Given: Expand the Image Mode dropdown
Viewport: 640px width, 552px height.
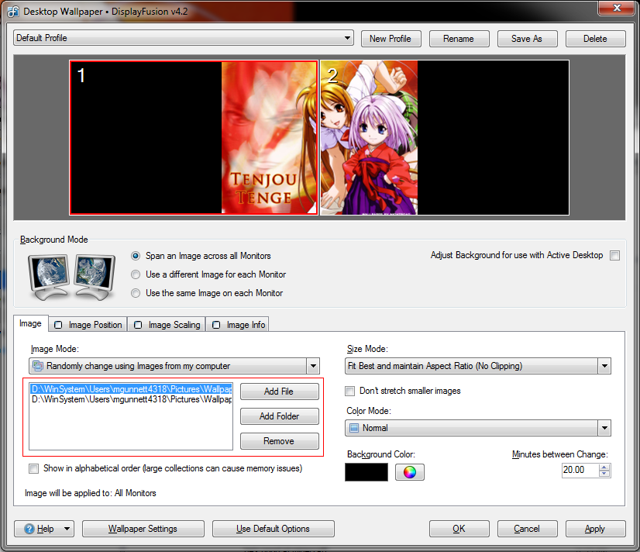Looking at the screenshot, I should click(174, 366).
